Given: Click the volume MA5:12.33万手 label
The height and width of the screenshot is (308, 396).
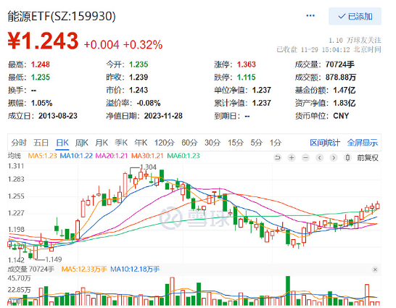Looking at the screenshot, I should (84, 270).
